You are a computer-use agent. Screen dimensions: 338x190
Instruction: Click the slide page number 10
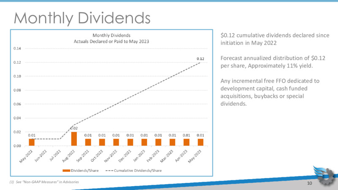point(310,183)
